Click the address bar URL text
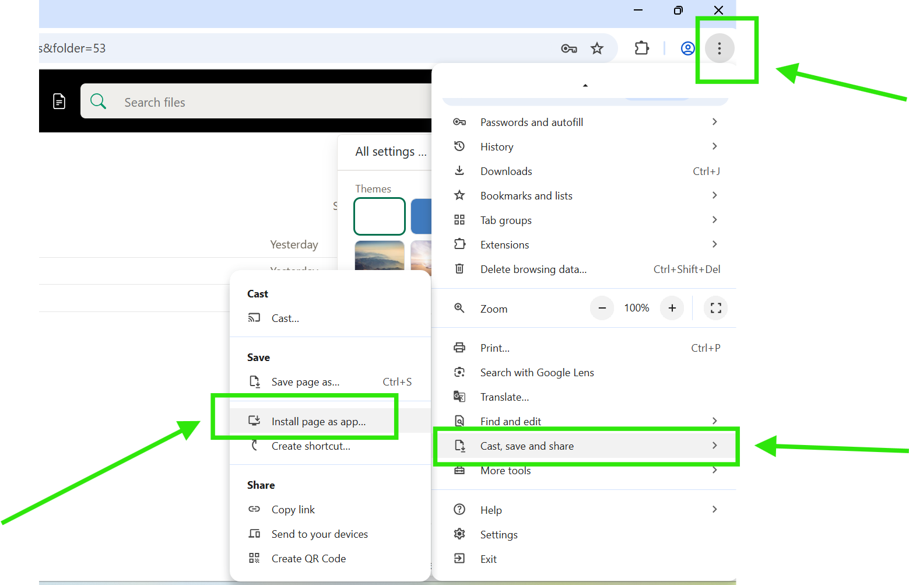This screenshot has width=909, height=585. click(72, 48)
